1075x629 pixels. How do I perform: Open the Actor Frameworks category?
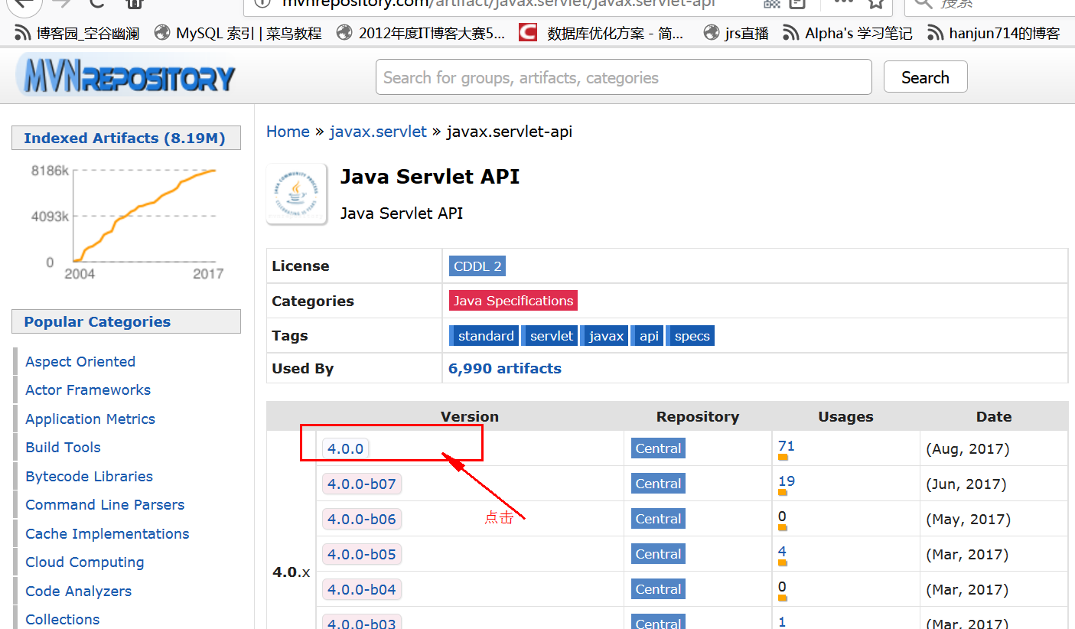(x=88, y=390)
